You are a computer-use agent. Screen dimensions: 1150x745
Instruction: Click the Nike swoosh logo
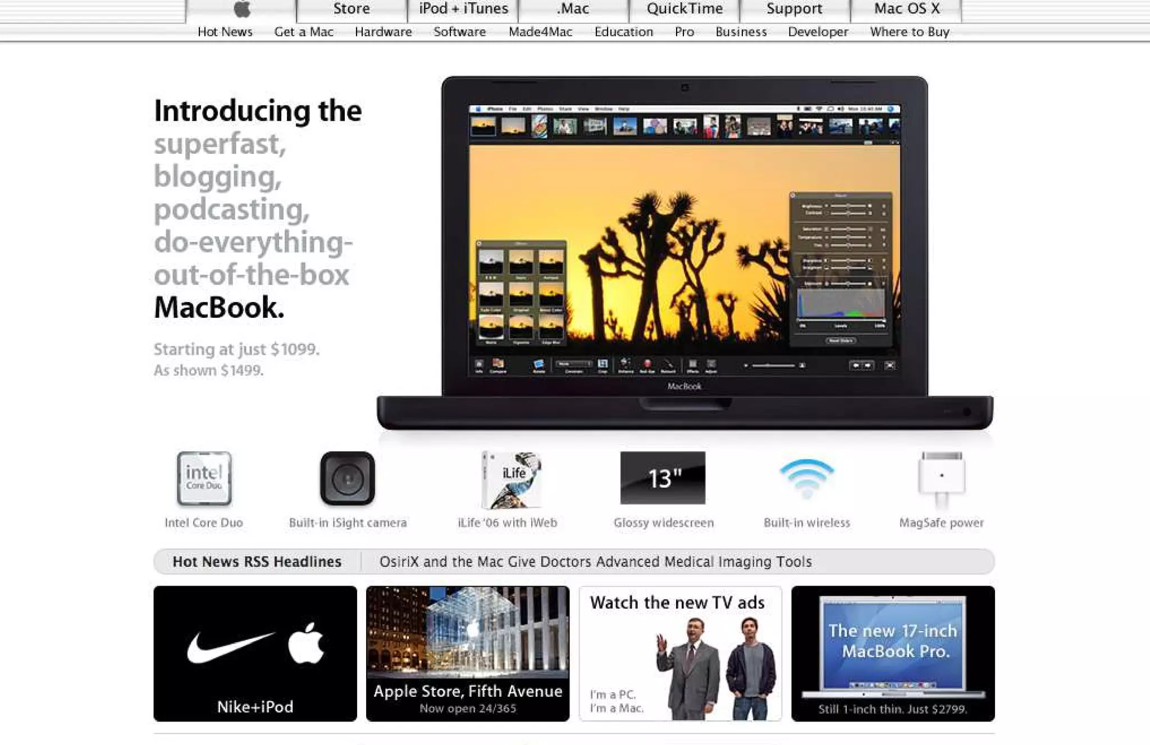[230, 647]
